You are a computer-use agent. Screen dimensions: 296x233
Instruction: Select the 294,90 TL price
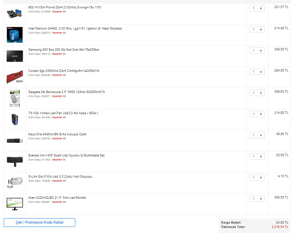(x=281, y=71)
